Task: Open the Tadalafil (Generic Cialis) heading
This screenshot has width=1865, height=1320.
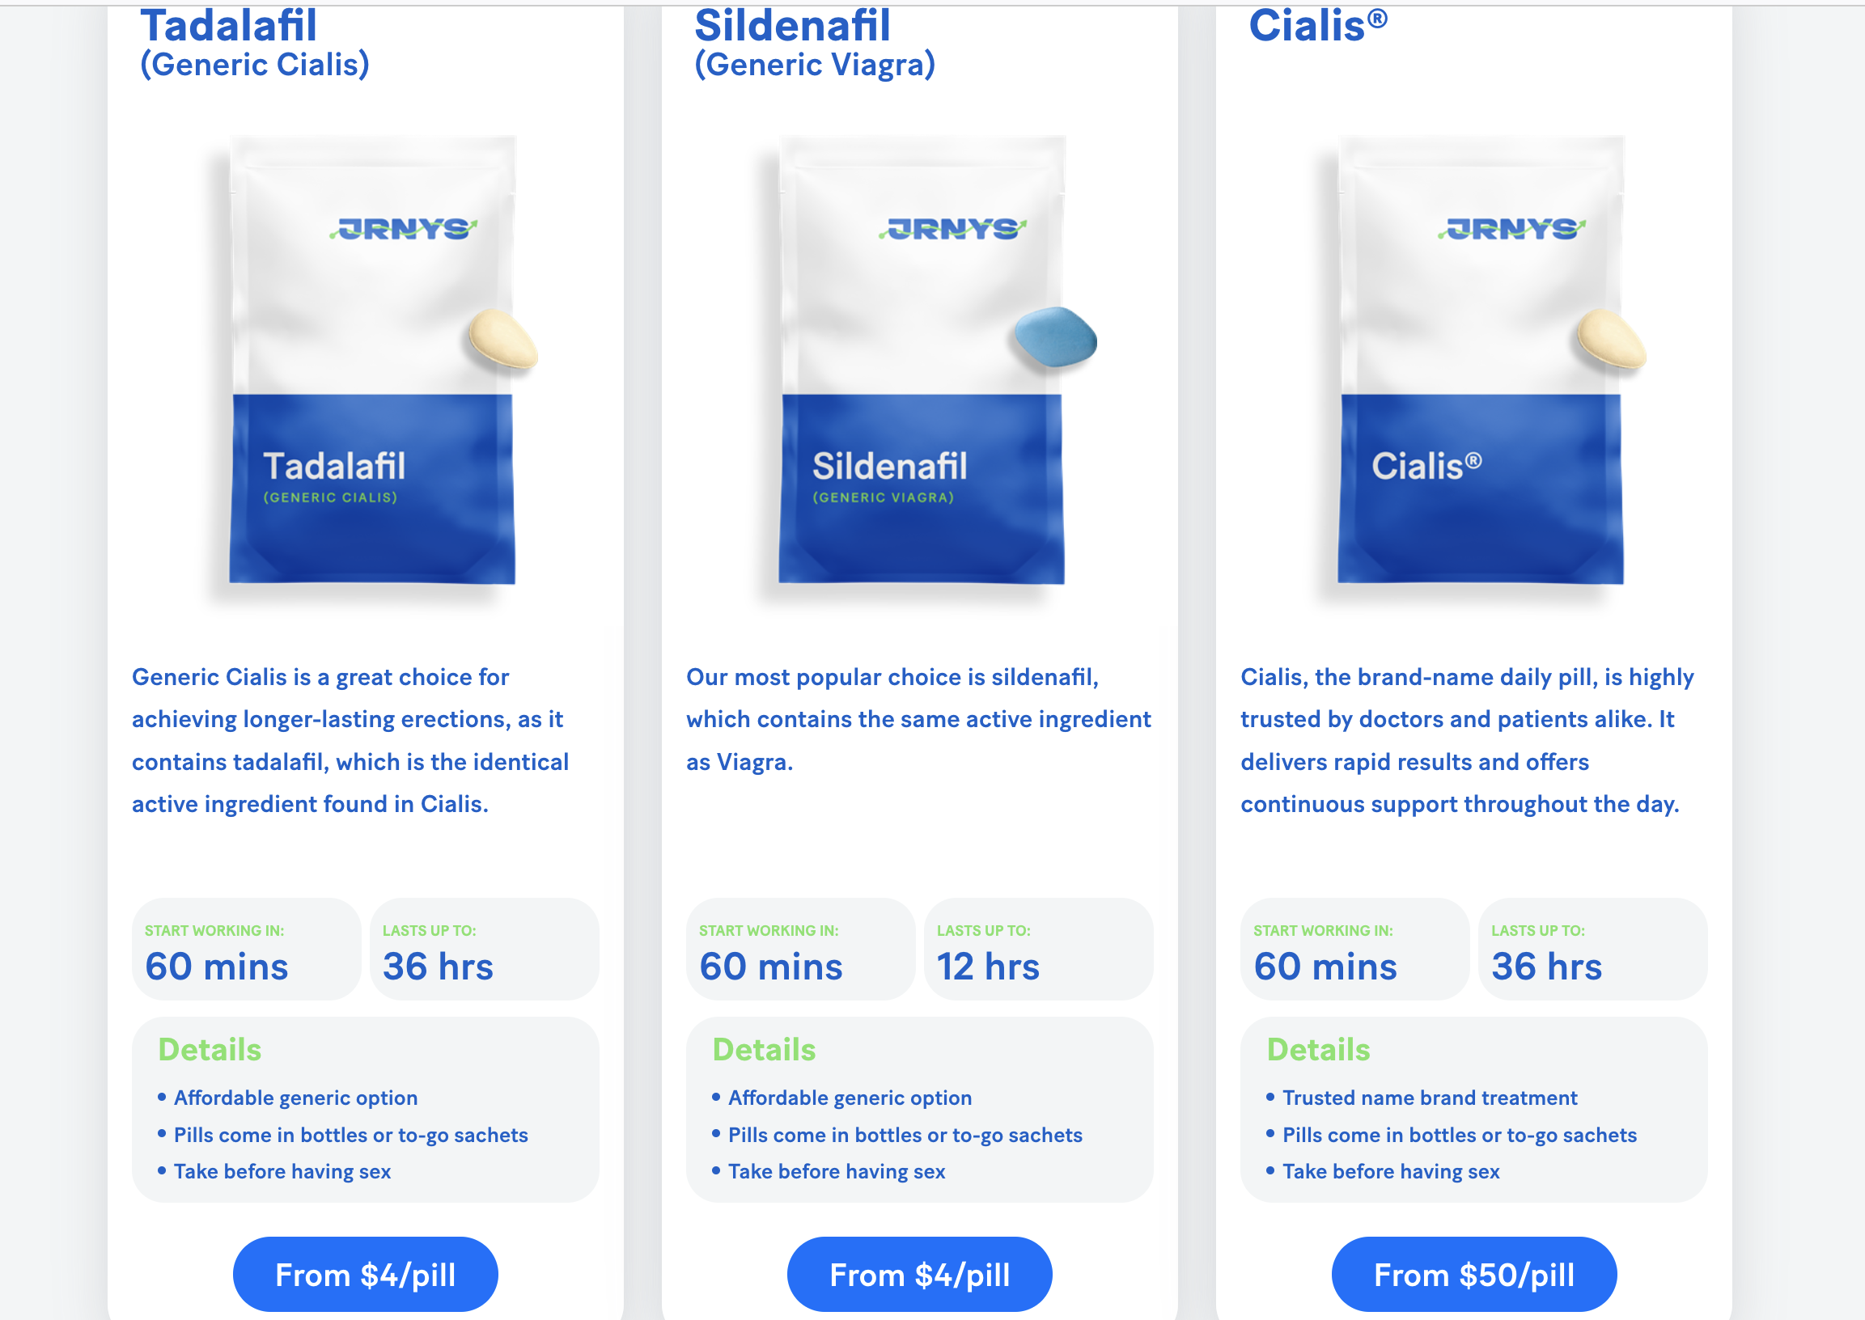Action: point(255,42)
